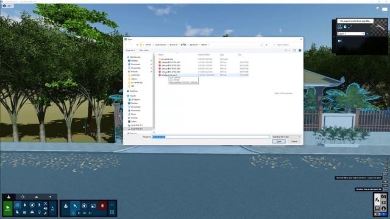Open Photo mode camera icon in sidebar
Viewport: 390px width, 219px height.
[x=383, y=196]
